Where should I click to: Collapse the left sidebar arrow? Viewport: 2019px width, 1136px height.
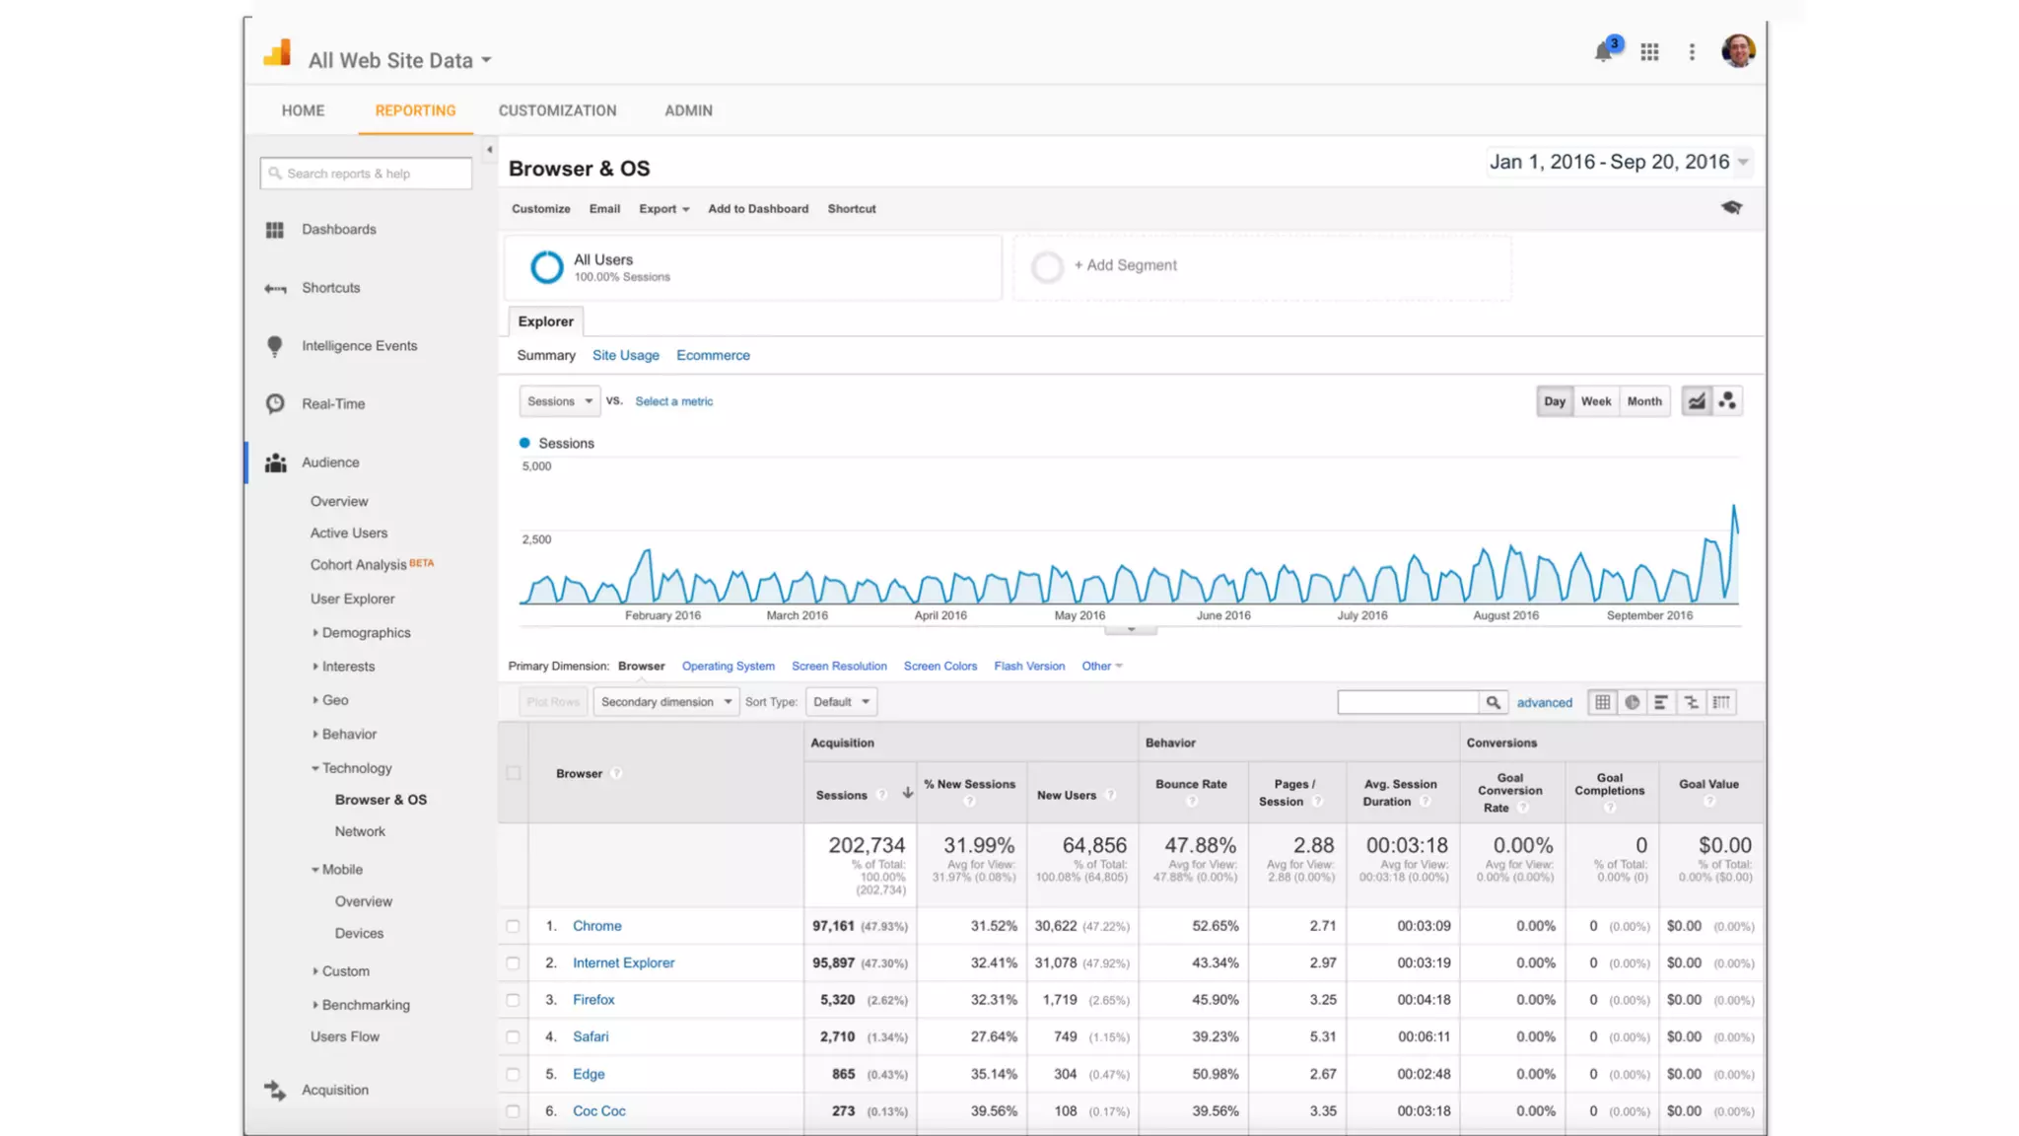[x=489, y=150]
